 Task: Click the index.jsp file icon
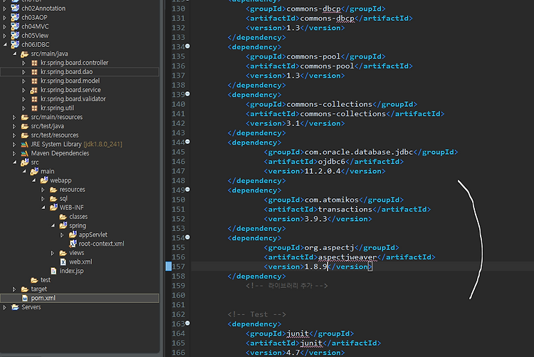point(53,271)
